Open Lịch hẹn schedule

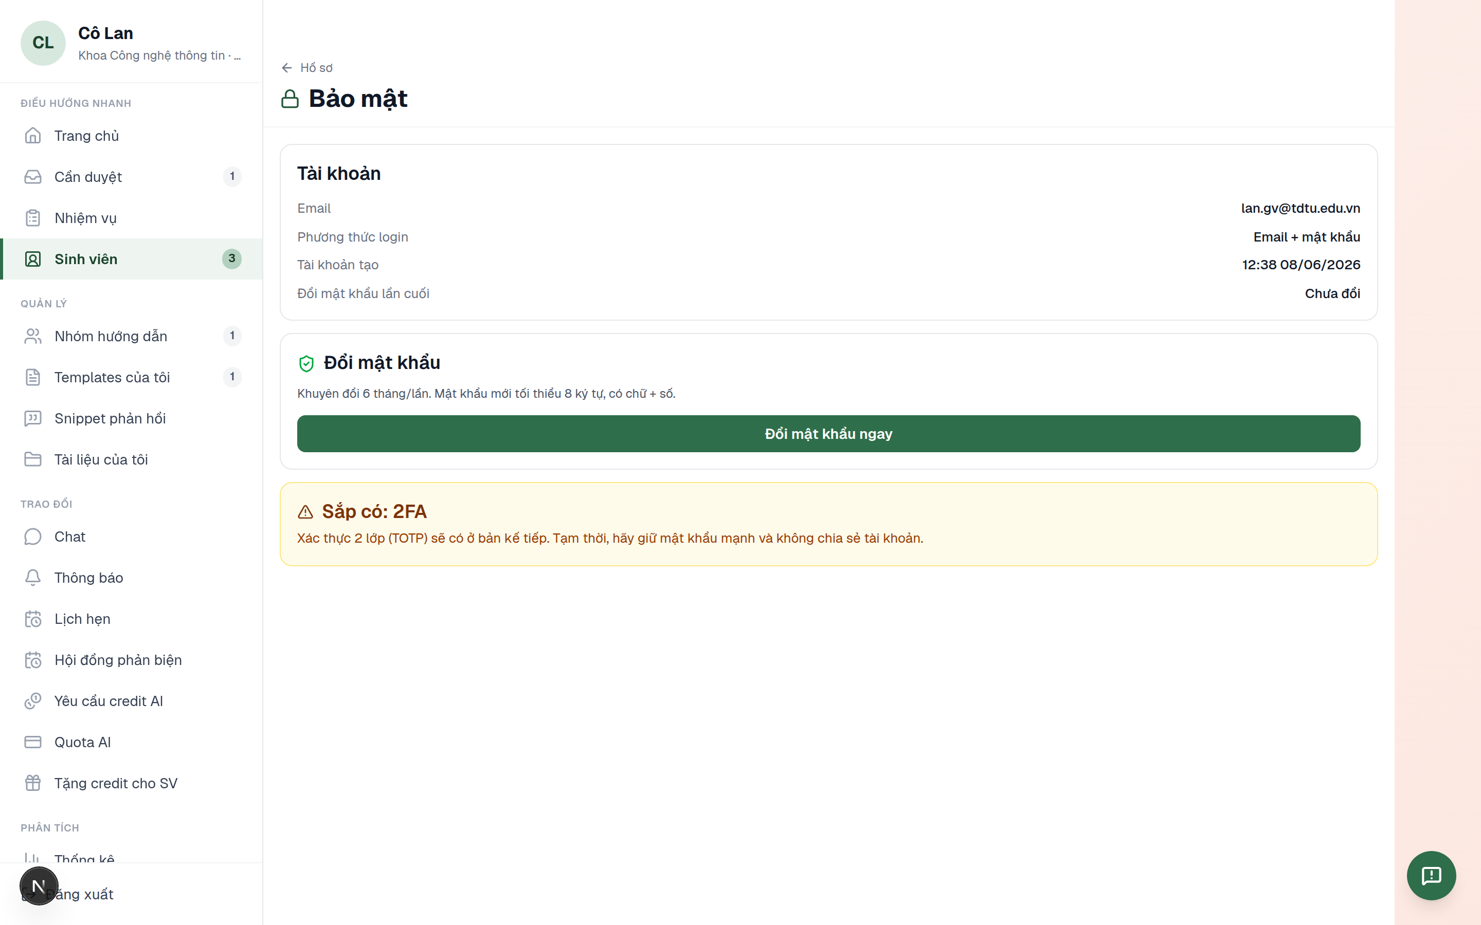pos(132,619)
